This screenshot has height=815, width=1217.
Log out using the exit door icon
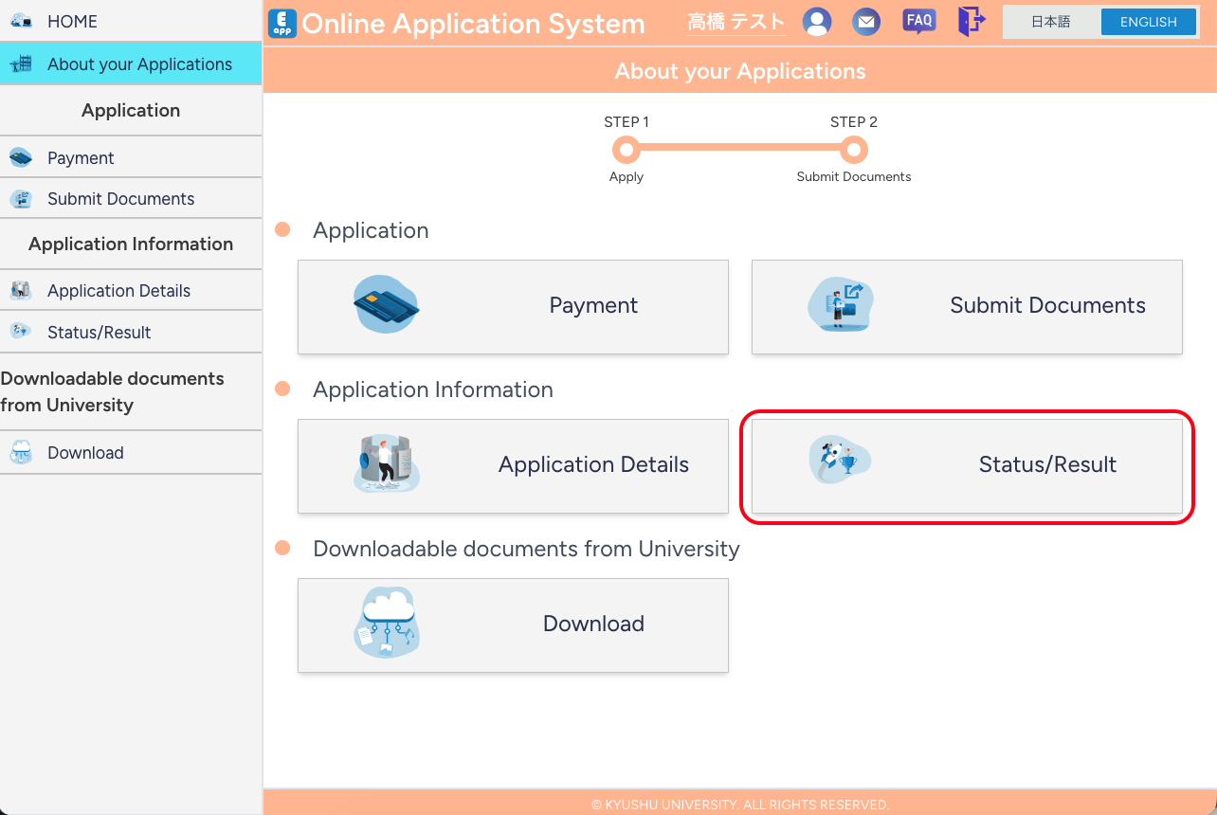pyautogui.click(x=972, y=21)
